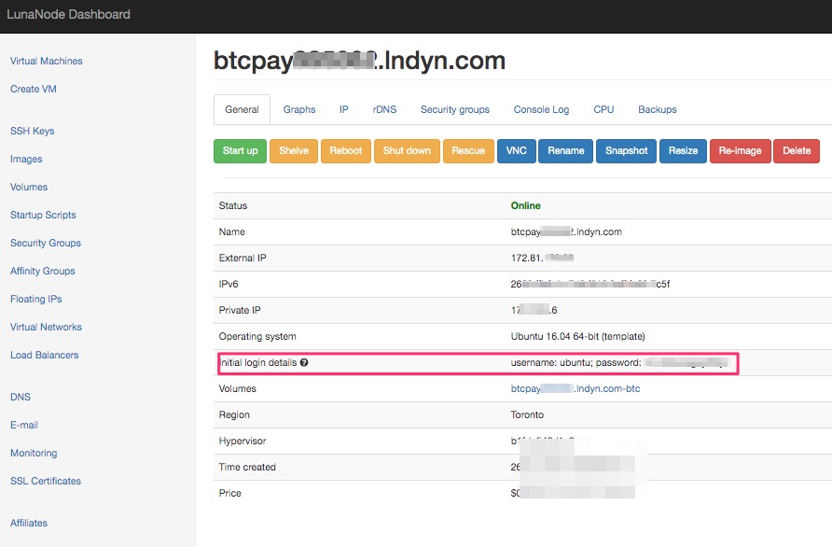Click the External IP row label
Image resolution: width=832 pixels, height=547 pixels.
click(243, 259)
